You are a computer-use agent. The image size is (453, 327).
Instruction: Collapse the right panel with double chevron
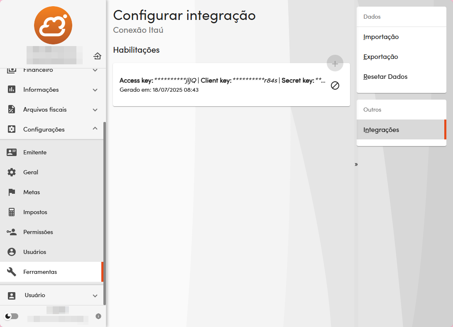pyautogui.click(x=356, y=164)
